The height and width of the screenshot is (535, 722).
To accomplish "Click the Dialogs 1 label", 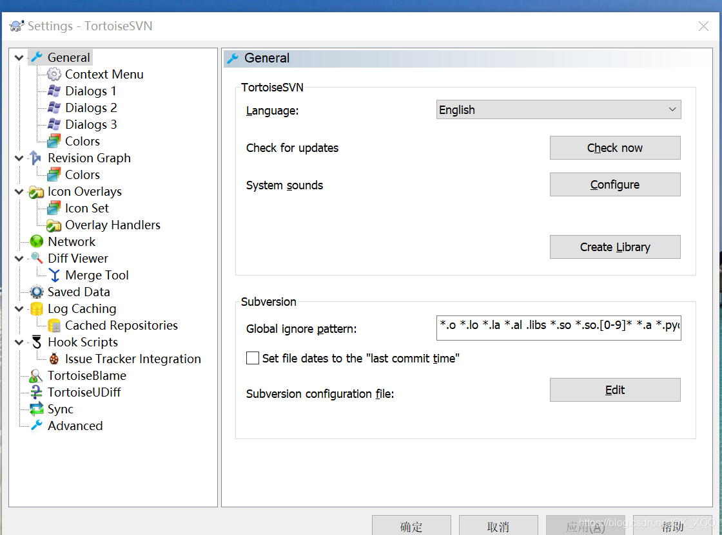I will [x=90, y=91].
